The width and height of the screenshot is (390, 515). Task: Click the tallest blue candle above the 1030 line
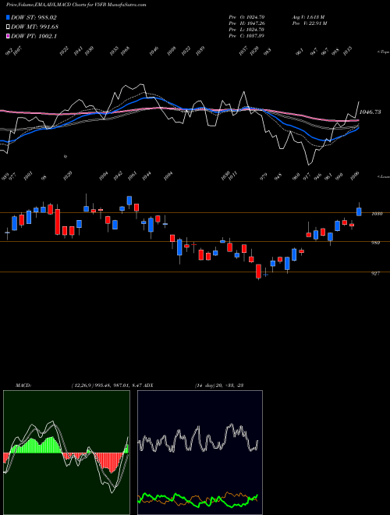(x=129, y=201)
